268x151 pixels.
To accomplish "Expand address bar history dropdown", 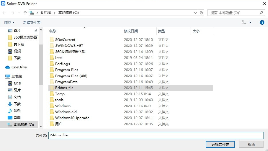I will pos(195,13).
